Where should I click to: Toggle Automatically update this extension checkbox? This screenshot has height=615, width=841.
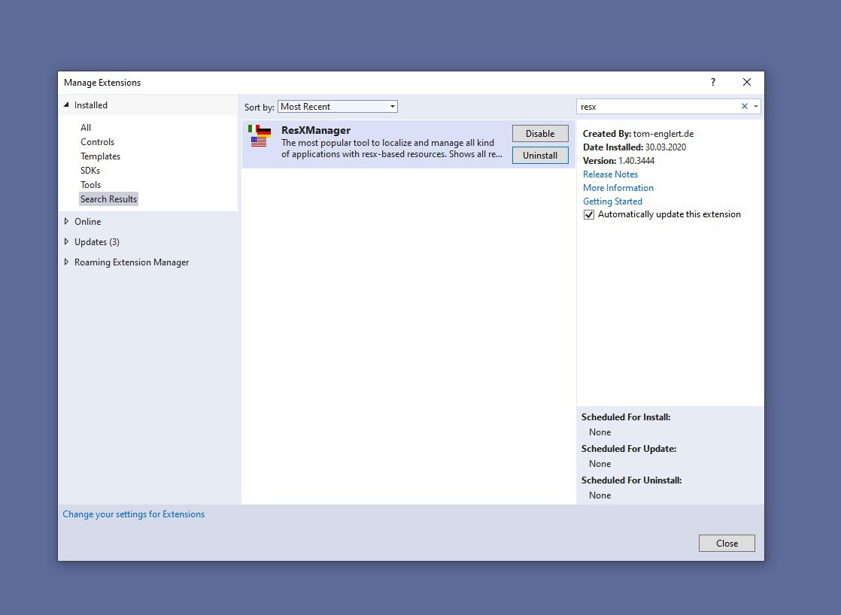point(589,214)
